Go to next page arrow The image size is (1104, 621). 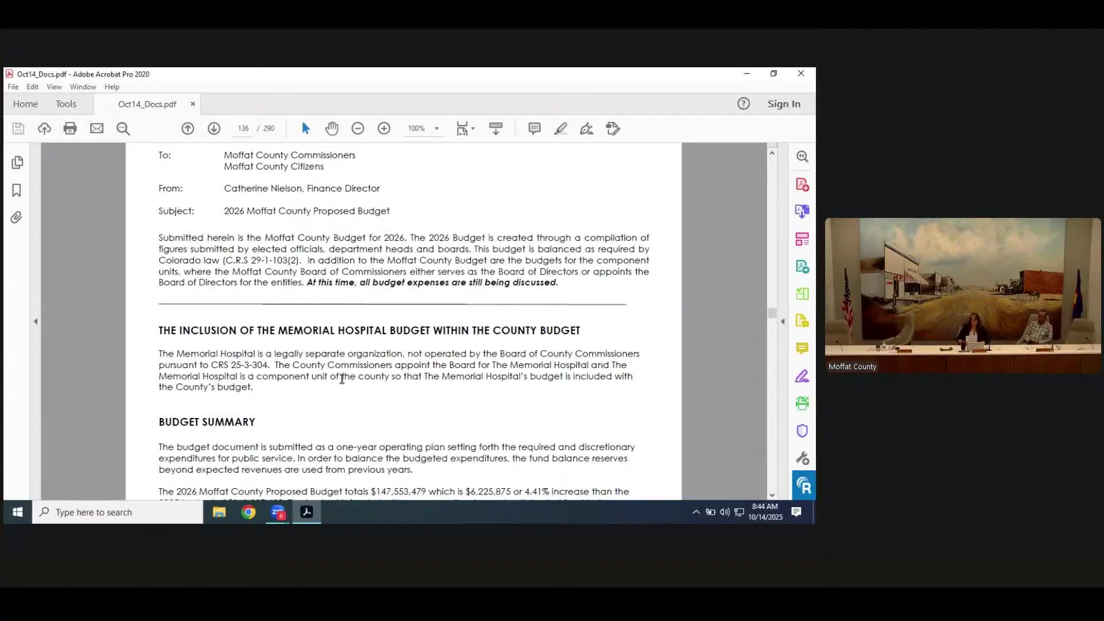[x=214, y=128]
